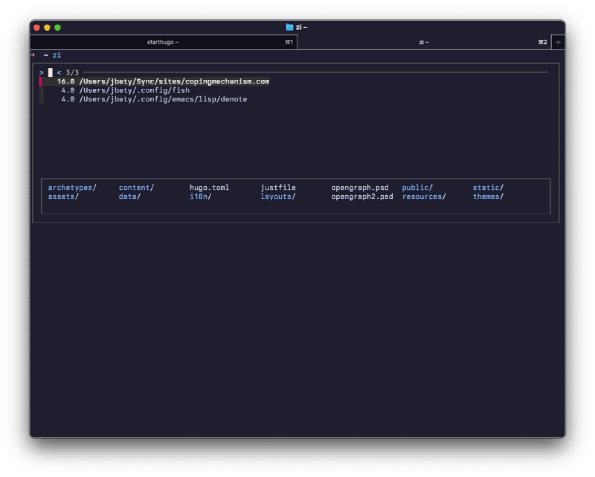The width and height of the screenshot is (595, 477).
Task: Switch to the starthugo tab
Action: click(x=163, y=42)
